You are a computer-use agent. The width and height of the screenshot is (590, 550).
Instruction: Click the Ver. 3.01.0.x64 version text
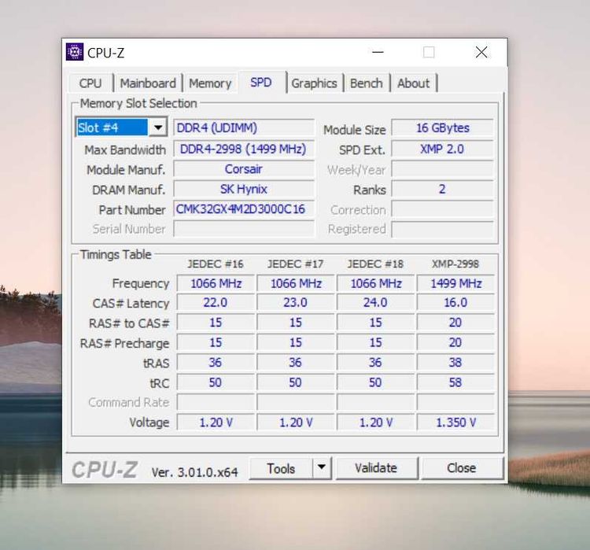pos(194,472)
